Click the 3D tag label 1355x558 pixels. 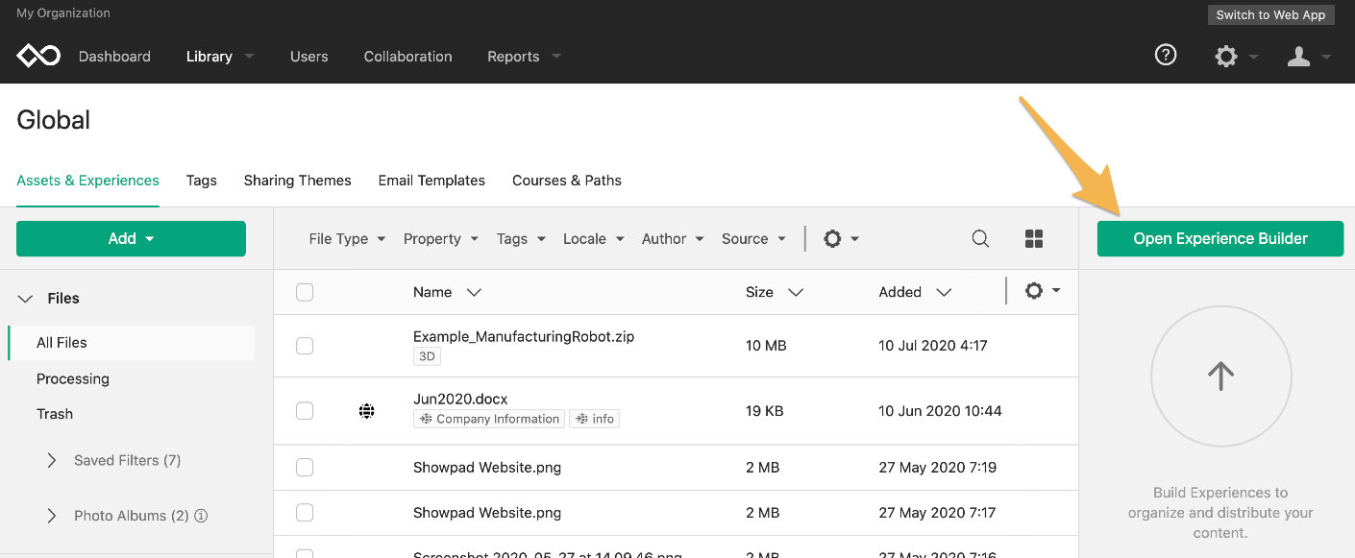pyautogui.click(x=427, y=356)
